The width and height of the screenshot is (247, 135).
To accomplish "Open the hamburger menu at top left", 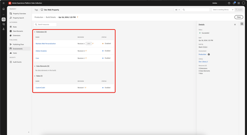I will coord(4,3).
